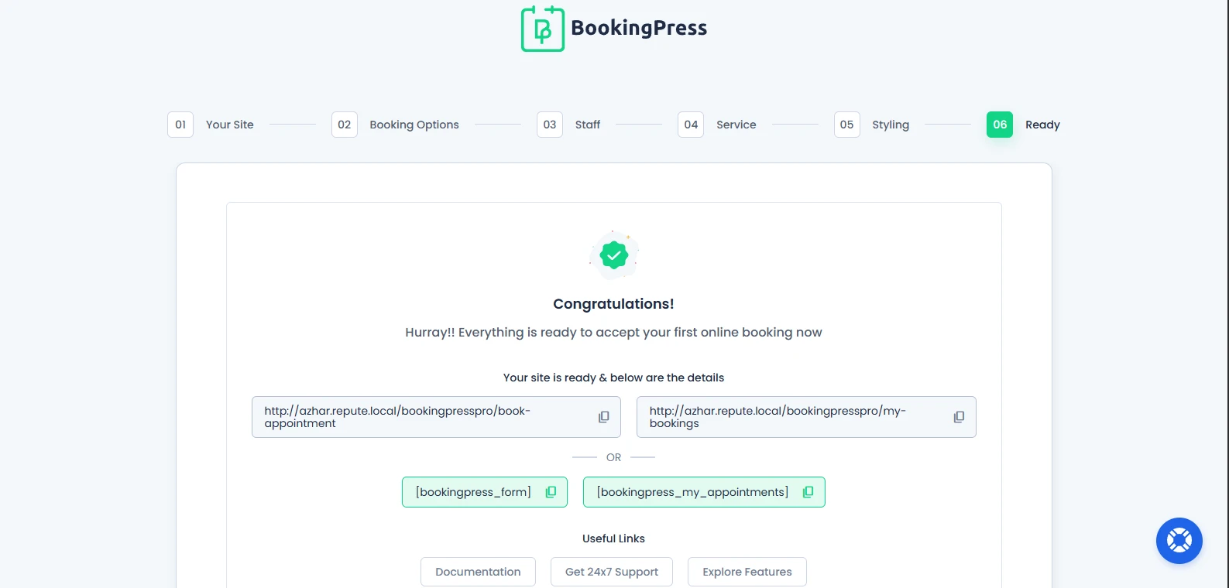
Task: Click the green verified checkmark badge
Action: point(614,255)
